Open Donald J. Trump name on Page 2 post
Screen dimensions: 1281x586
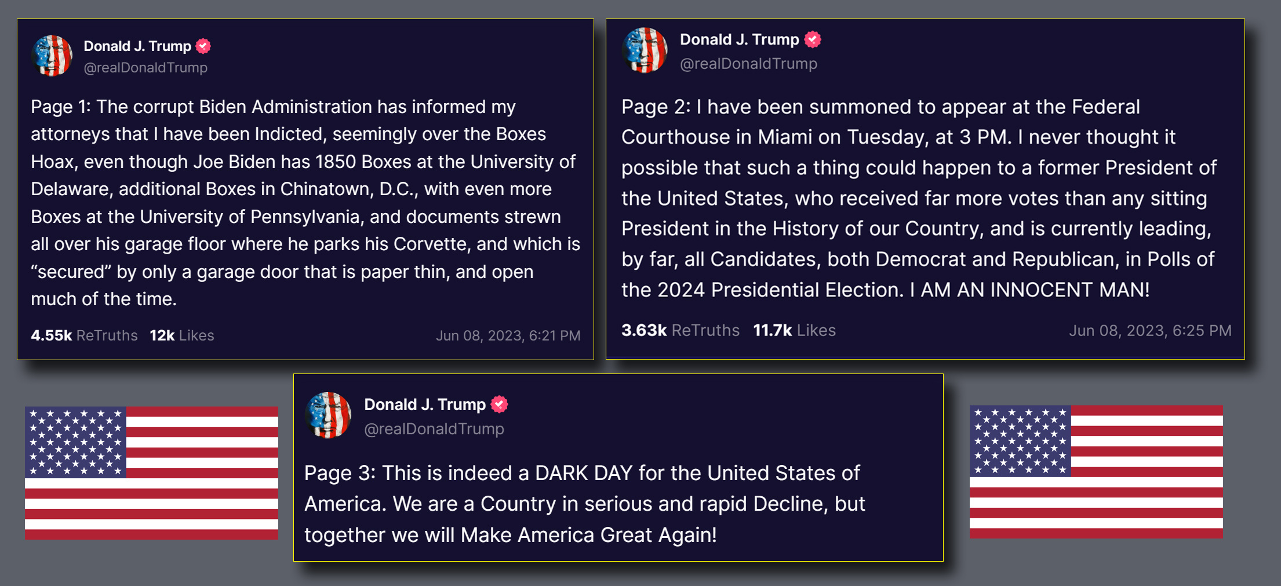tap(739, 39)
